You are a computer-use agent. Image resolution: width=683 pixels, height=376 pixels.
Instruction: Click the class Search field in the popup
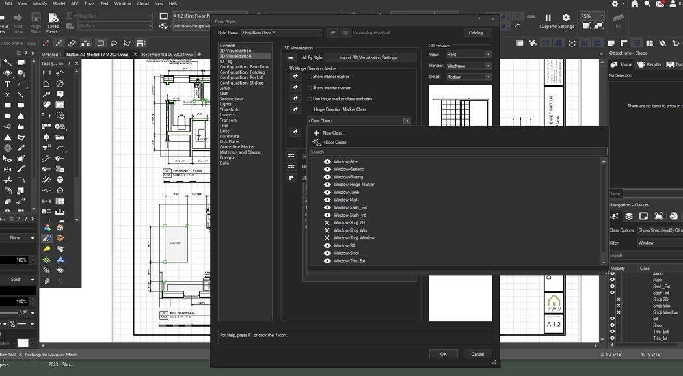coord(455,152)
